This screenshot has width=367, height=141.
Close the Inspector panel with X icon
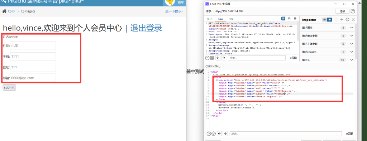[x=353, y=20]
